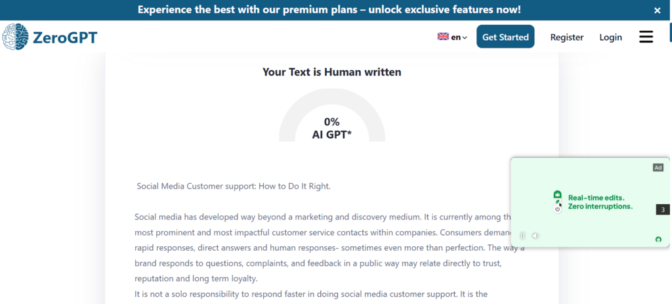
Task: Click the ZeroGPT brand name text
Action: (65, 38)
